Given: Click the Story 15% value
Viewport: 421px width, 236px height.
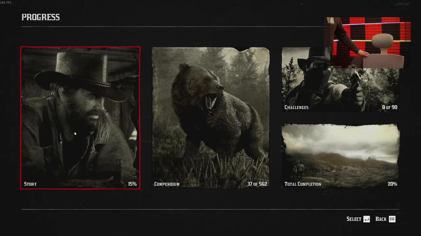Looking at the screenshot, I should coord(132,184).
